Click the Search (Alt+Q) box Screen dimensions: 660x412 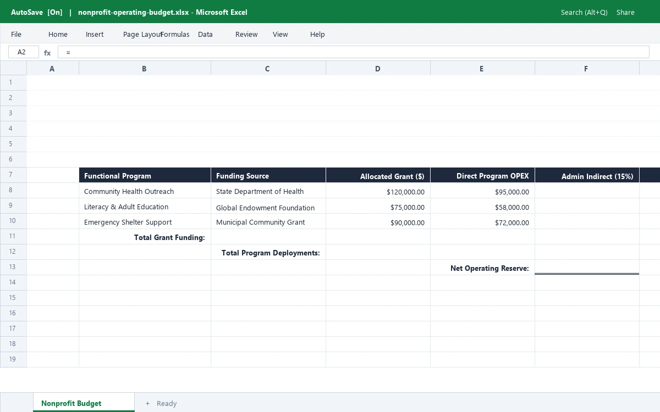pos(584,12)
